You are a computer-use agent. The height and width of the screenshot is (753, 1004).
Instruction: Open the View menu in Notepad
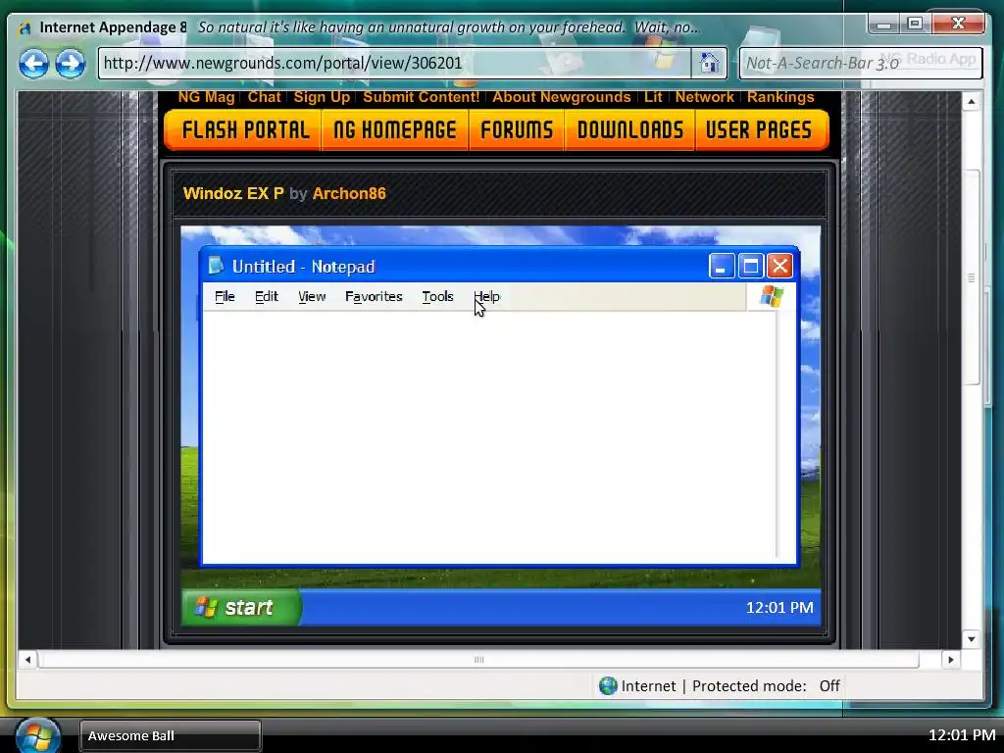312,296
